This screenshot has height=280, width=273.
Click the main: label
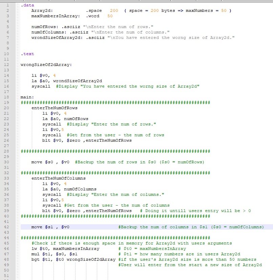click(x=27, y=97)
